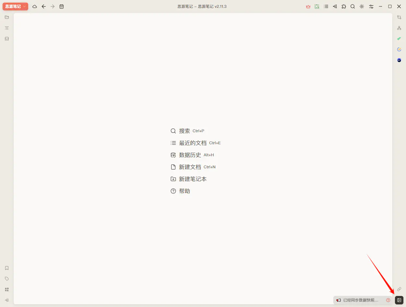Open the graph view icon in right dock

(x=399, y=17)
